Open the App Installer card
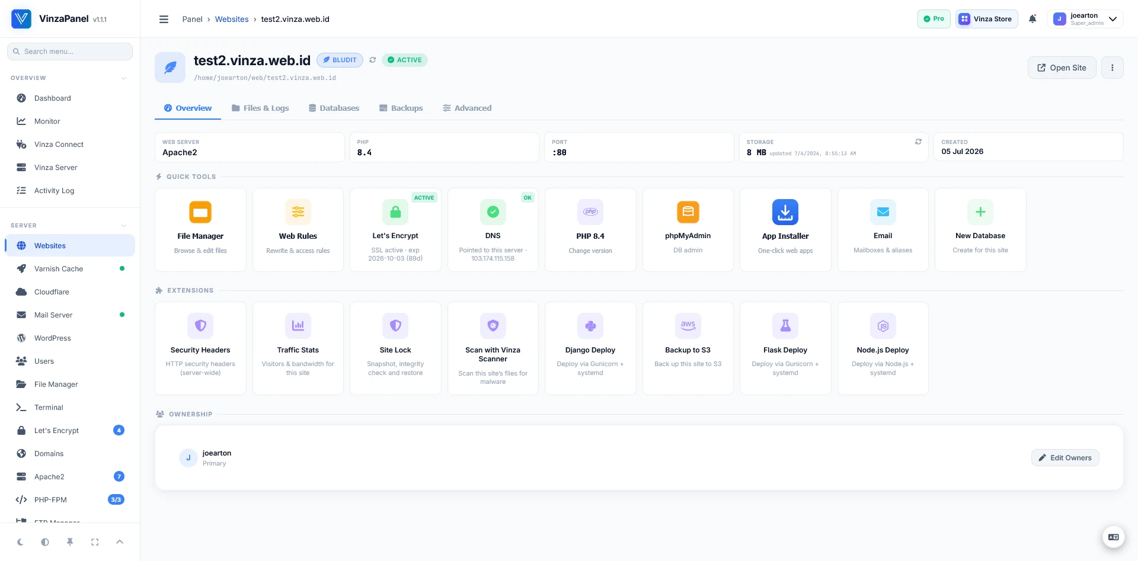1138x561 pixels. (x=785, y=230)
